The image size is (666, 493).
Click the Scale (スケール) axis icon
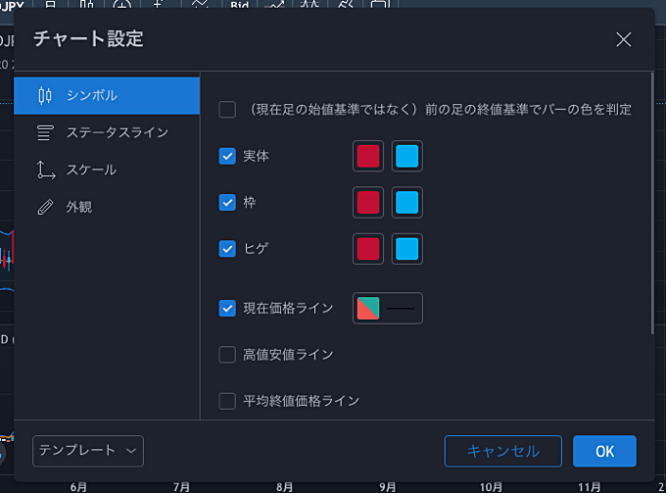[x=44, y=170]
